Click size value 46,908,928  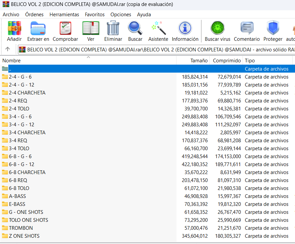click(196, 196)
